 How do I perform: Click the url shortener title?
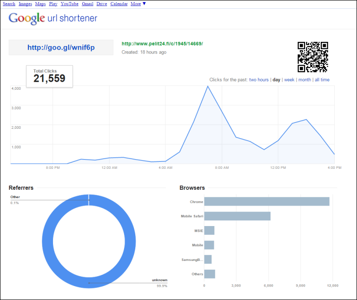click(72, 18)
